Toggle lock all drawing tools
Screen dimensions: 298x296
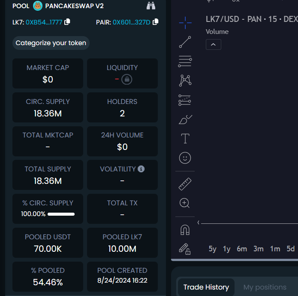click(x=185, y=249)
